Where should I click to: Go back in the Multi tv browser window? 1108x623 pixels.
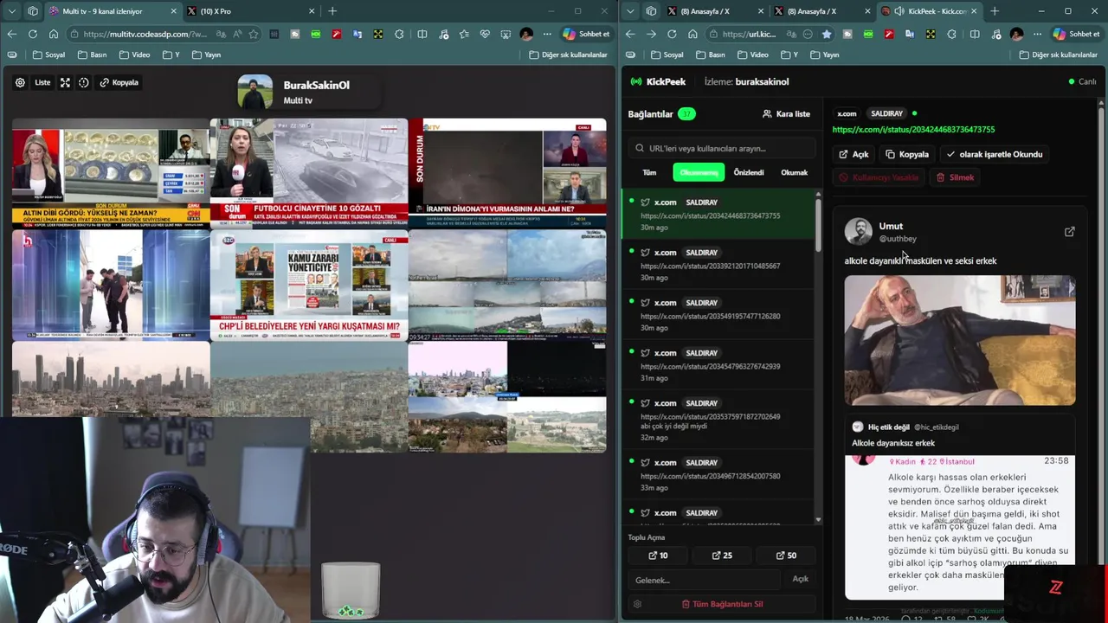(12, 34)
